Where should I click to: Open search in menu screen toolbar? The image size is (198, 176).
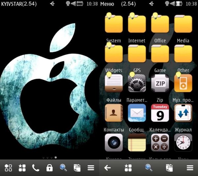click(148, 168)
